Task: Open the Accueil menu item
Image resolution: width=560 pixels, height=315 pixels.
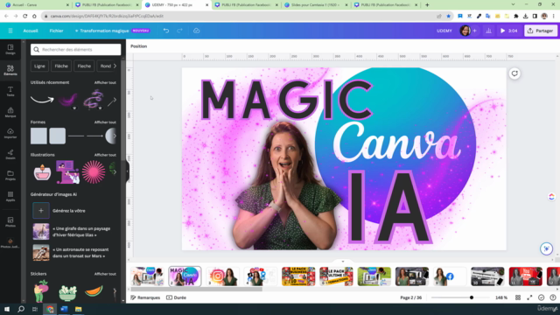Action: [x=31, y=31]
